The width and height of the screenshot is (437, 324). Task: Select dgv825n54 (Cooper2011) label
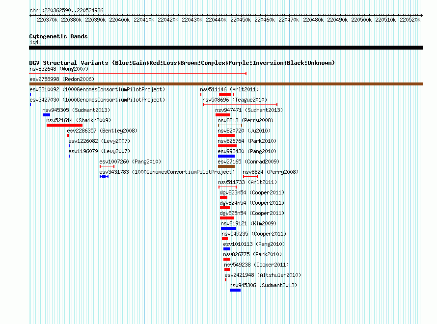click(252, 213)
